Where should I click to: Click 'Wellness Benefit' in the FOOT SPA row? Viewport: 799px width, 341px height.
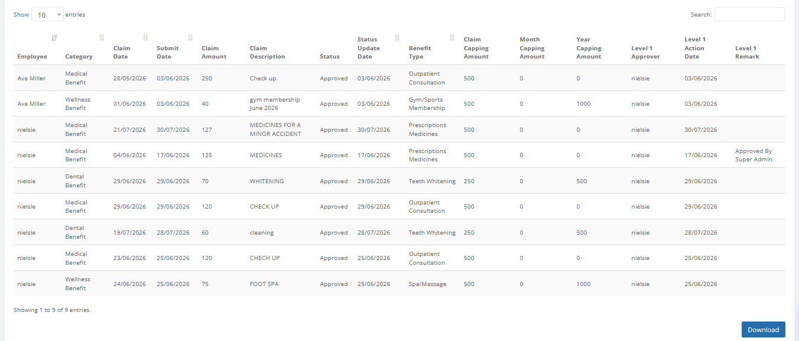coord(78,284)
